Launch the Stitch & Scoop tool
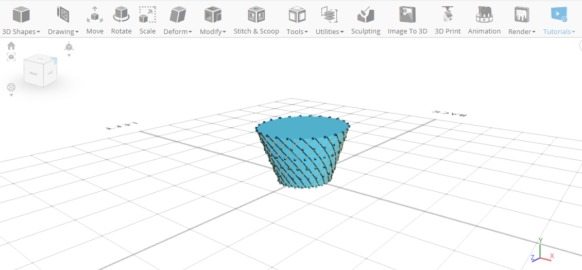The width and height of the screenshot is (582, 270). click(x=256, y=21)
